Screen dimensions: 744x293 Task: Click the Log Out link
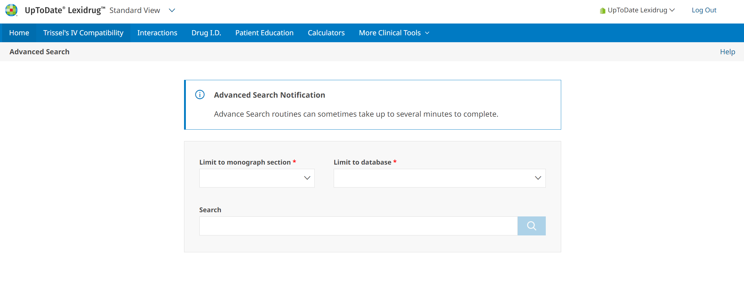704,10
